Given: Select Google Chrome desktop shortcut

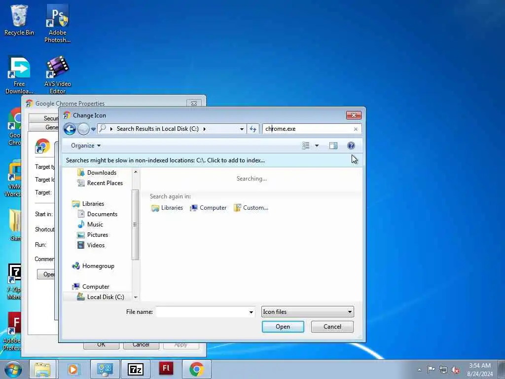Looking at the screenshot, I should tap(14, 127).
